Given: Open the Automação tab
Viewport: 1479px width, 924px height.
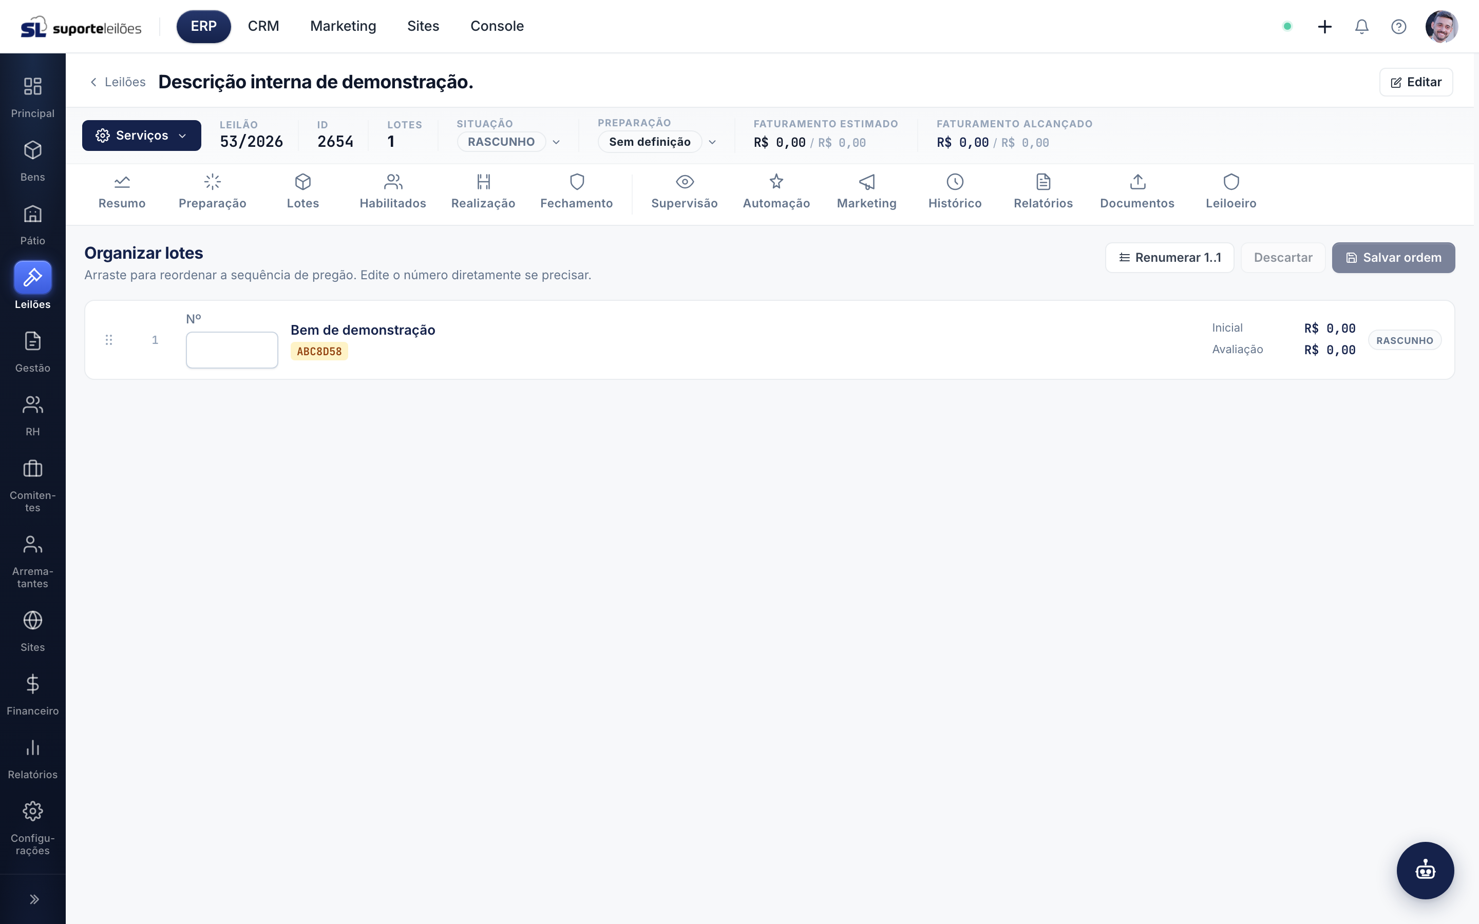Looking at the screenshot, I should click(x=776, y=192).
